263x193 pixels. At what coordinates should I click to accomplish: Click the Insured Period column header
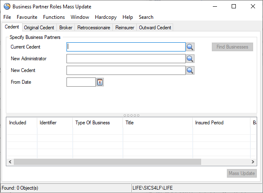click(x=209, y=123)
